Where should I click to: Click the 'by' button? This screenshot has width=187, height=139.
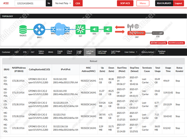click(x=49, y=3)
